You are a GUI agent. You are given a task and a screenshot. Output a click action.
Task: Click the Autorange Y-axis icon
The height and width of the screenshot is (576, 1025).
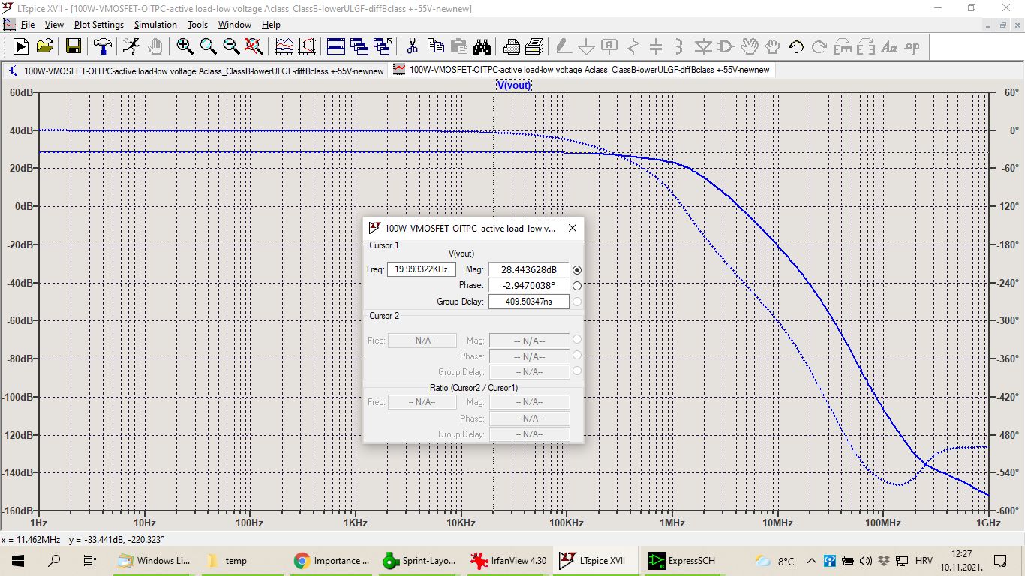pos(307,46)
